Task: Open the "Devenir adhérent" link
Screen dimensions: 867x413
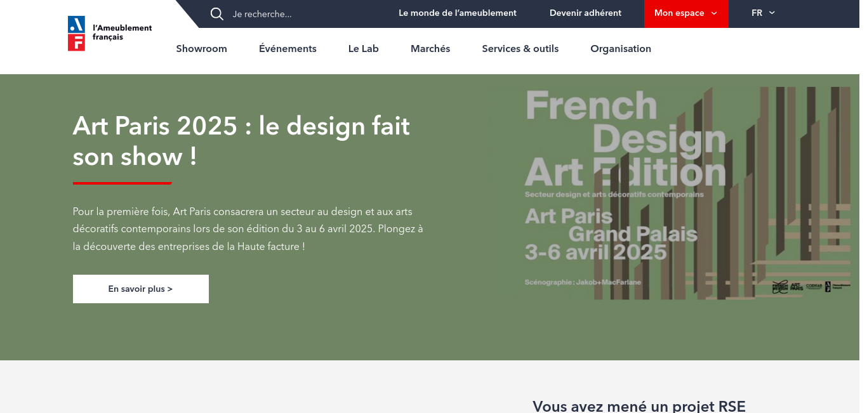Action: coord(585,13)
